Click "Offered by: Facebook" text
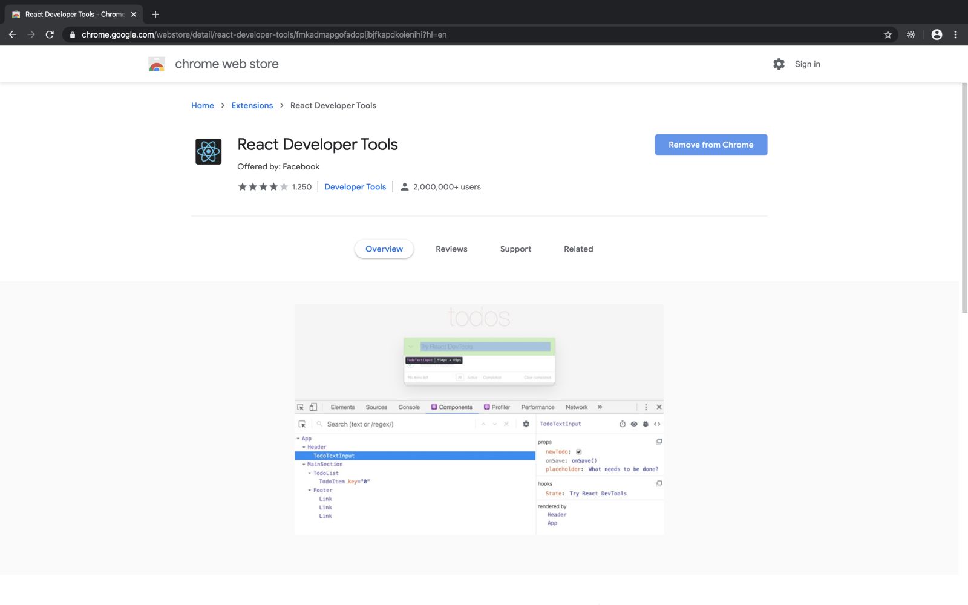 (278, 166)
